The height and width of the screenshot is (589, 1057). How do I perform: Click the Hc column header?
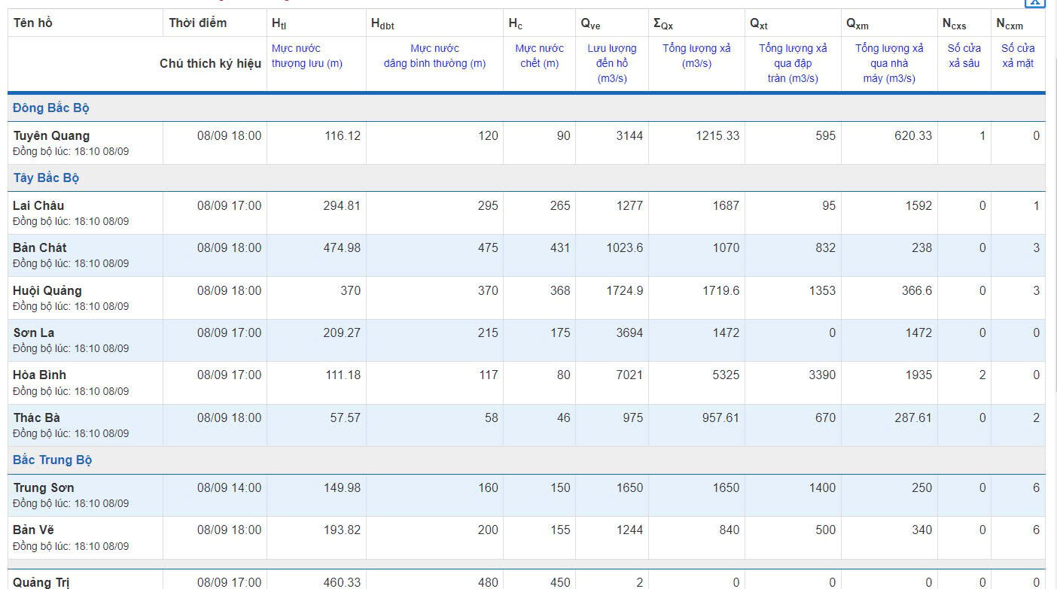[515, 24]
